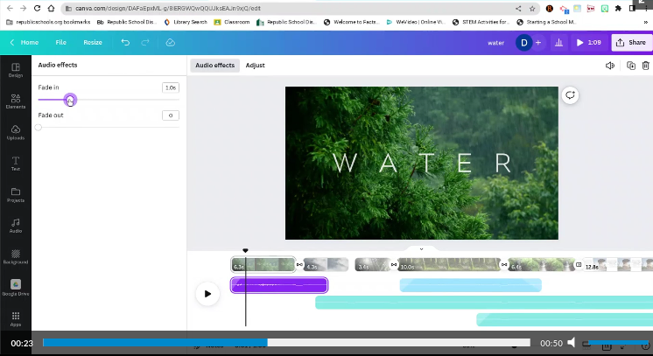The width and height of the screenshot is (653, 356).
Task: Open the Design panel in sidebar
Action: click(15, 69)
